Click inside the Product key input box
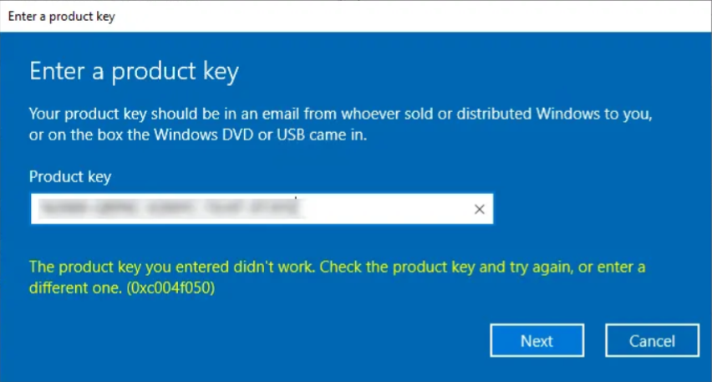Image resolution: width=712 pixels, height=382 pixels. [384, 210]
